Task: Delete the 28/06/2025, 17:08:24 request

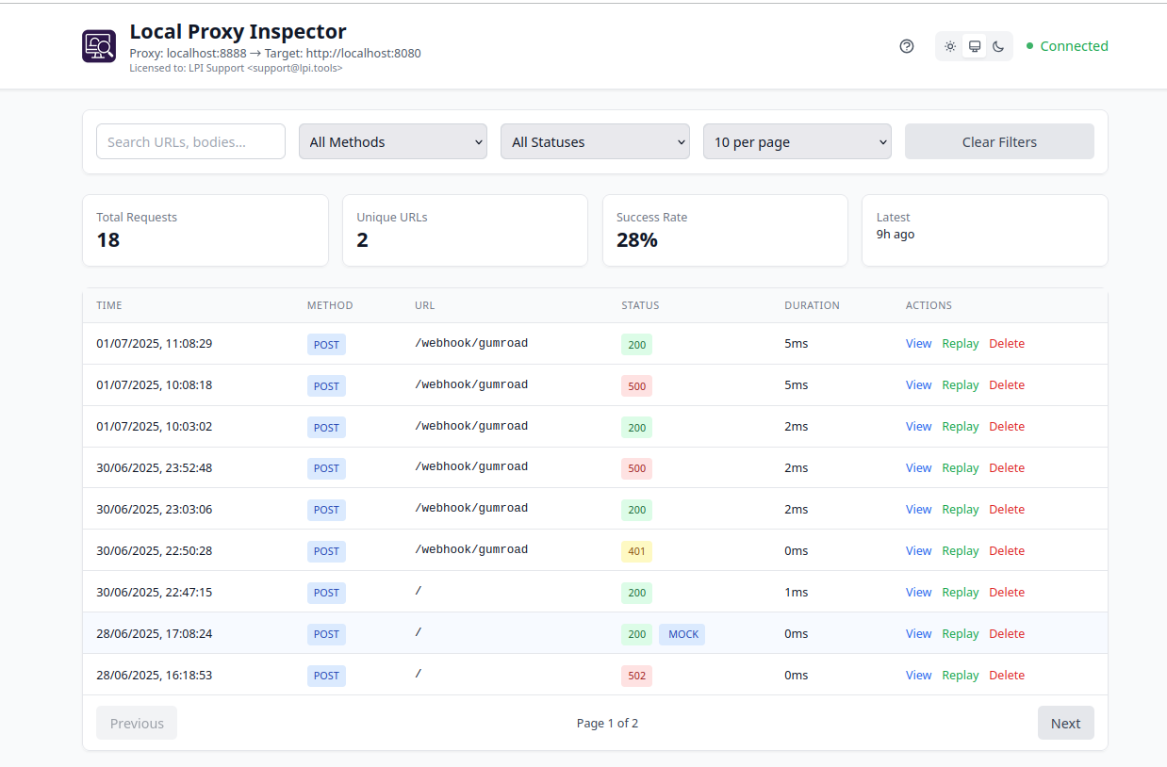Action: [x=1007, y=634]
